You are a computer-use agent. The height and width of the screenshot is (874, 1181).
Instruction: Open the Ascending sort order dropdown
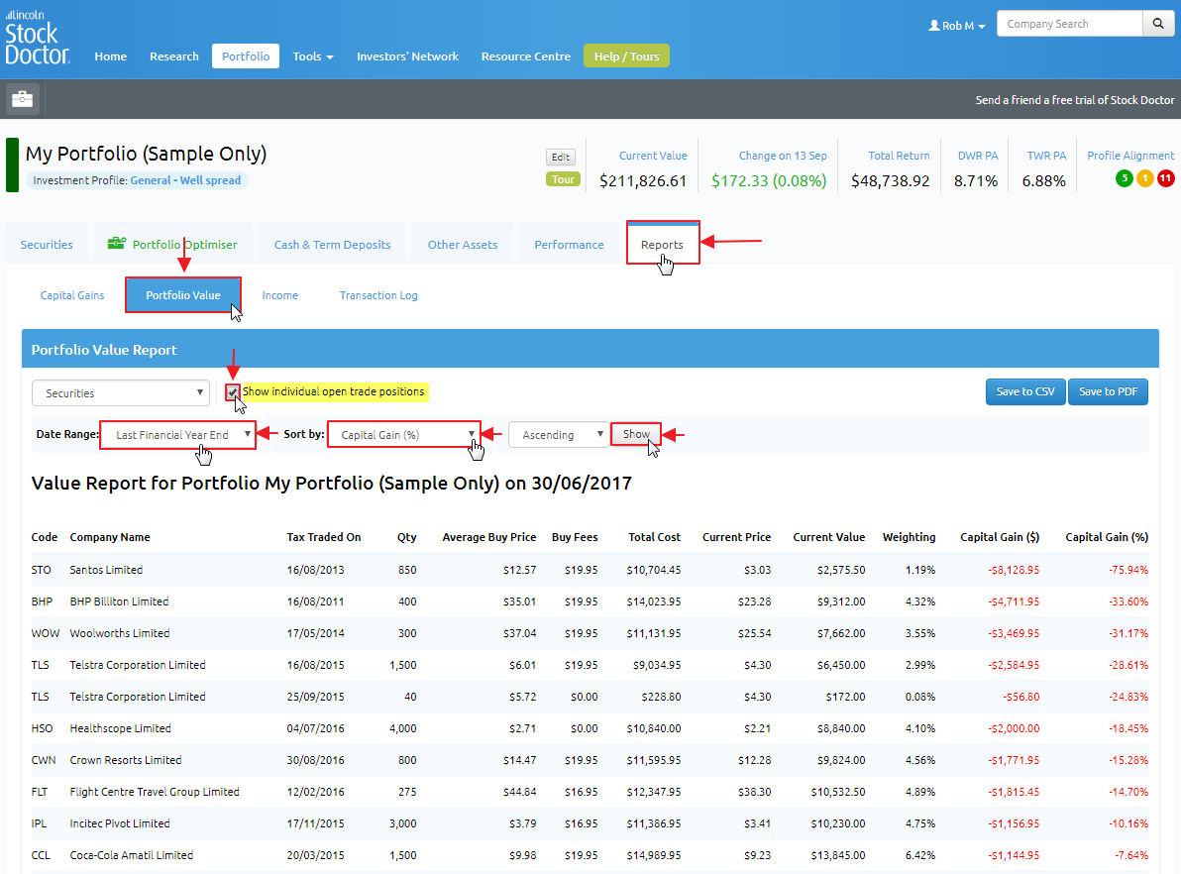[x=558, y=435]
